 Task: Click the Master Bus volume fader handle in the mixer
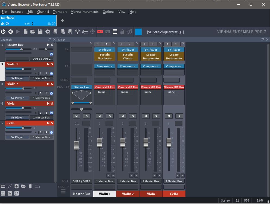[x=76, y=145]
